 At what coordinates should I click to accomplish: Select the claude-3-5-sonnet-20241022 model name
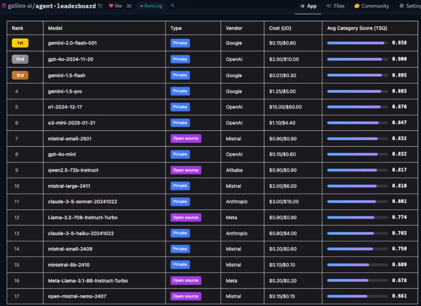coord(83,202)
